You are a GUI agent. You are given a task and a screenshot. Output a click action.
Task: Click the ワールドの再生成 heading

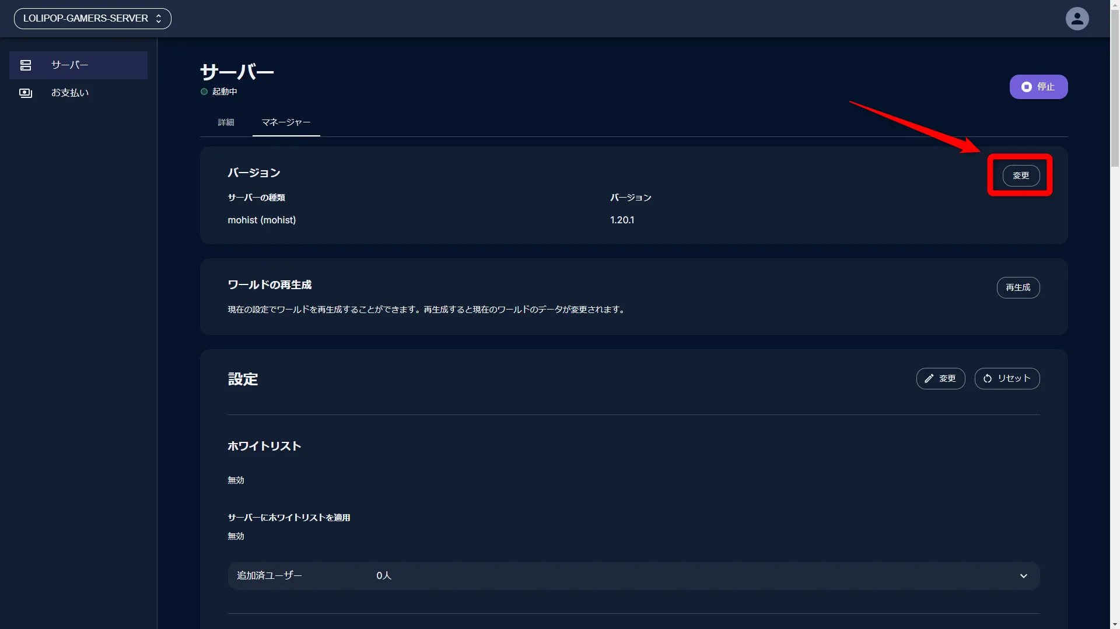(x=269, y=285)
